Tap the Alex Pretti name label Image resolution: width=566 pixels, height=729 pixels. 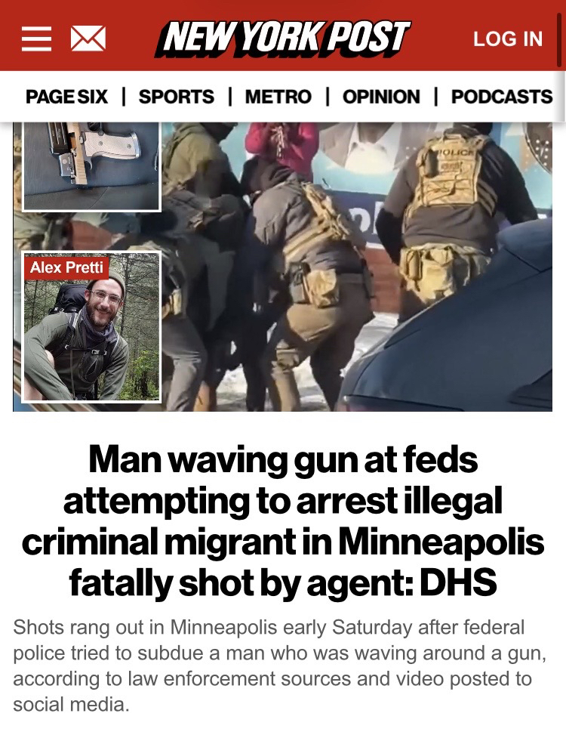66,267
